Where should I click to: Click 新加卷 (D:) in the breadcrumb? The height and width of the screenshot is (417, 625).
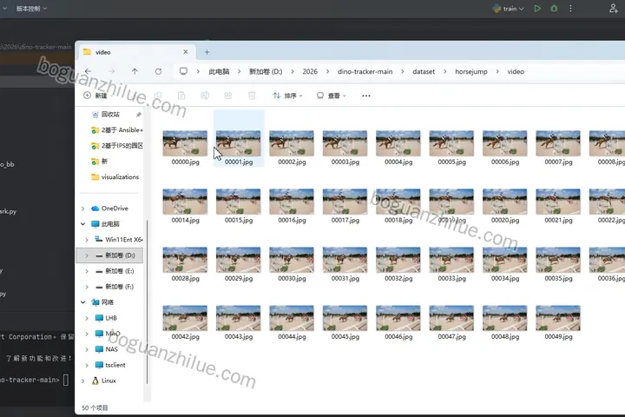266,71
